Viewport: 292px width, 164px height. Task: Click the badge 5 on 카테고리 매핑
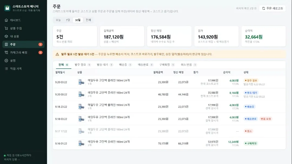pos(40,52)
